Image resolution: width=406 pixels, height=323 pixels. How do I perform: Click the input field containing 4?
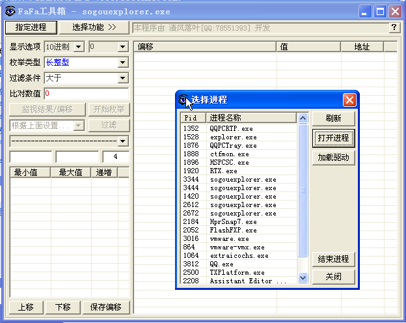pyautogui.click(x=116, y=156)
